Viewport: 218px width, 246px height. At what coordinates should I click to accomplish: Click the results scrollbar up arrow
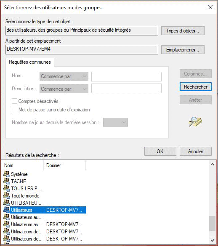click(213, 164)
